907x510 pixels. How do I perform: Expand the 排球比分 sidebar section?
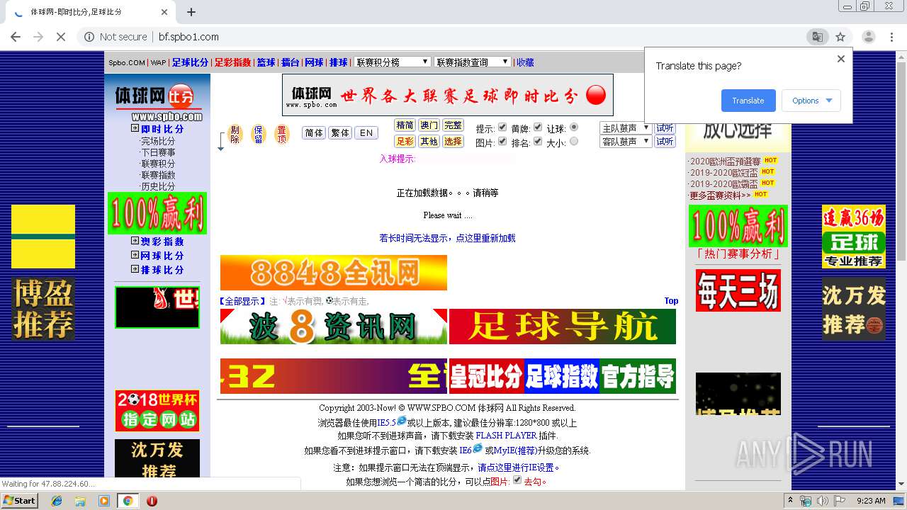(x=135, y=269)
